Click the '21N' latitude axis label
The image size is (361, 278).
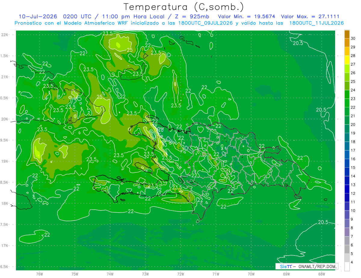coord(5,77)
